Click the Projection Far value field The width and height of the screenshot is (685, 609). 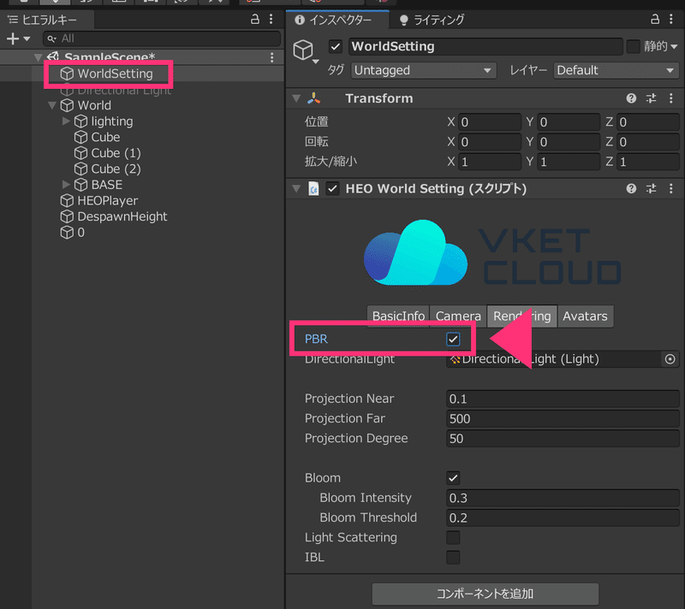pyautogui.click(x=563, y=419)
